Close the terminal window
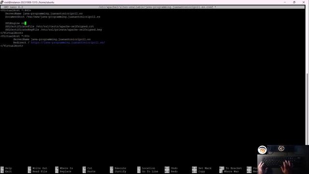The height and width of the screenshot is (174, 309). click(x=304, y=2)
